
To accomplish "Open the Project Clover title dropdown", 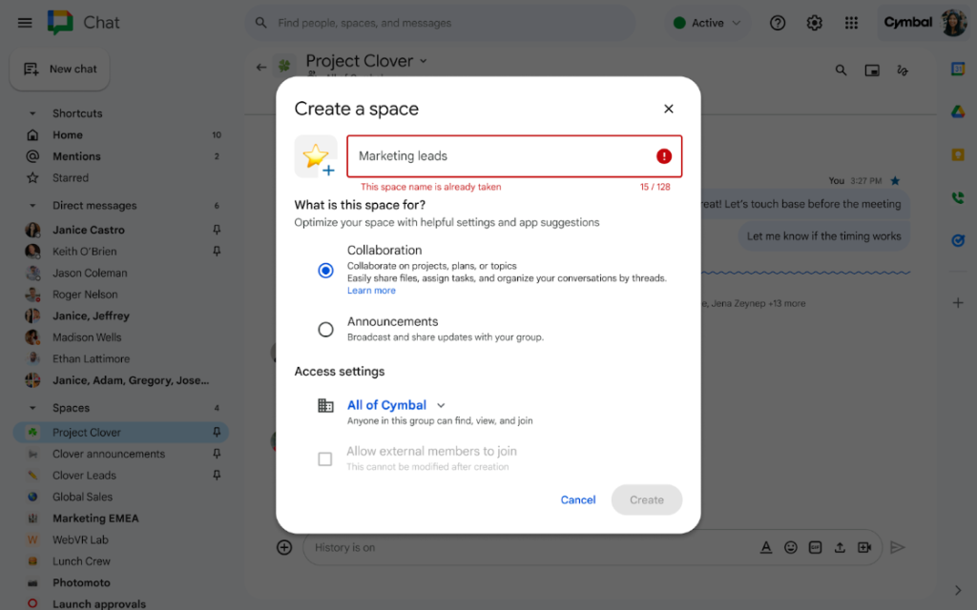I will tap(423, 61).
